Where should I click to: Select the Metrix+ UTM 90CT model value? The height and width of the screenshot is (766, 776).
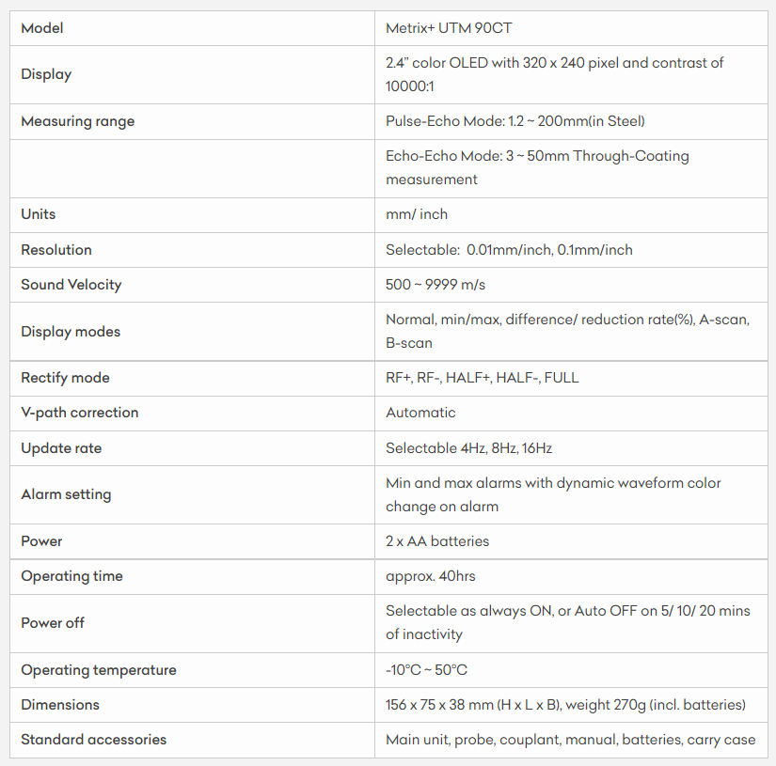click(449, 28)
